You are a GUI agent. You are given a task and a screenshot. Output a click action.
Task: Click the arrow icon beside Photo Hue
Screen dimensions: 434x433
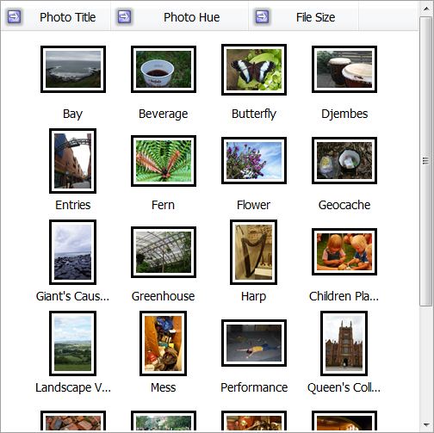click(x=124, y=16)
